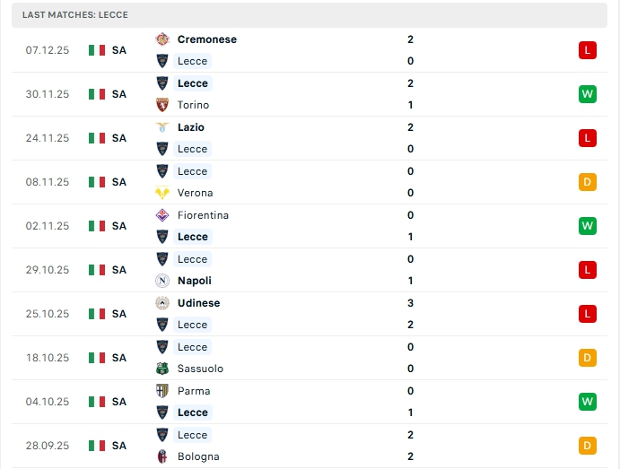Click the Lazio eagle crest icon
620x469 pixels.
click(162, 127)
